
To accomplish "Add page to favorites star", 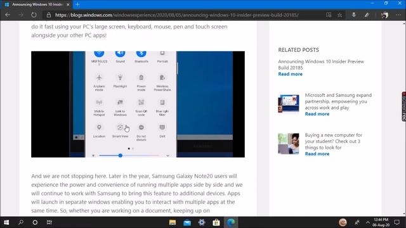I will [340, 15].
